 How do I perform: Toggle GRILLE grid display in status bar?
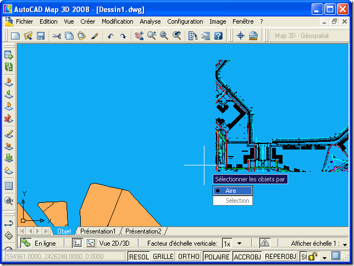[163, 256]
